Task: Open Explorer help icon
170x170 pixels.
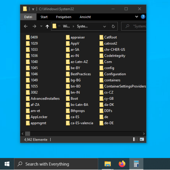Action: tap(143, 17)
